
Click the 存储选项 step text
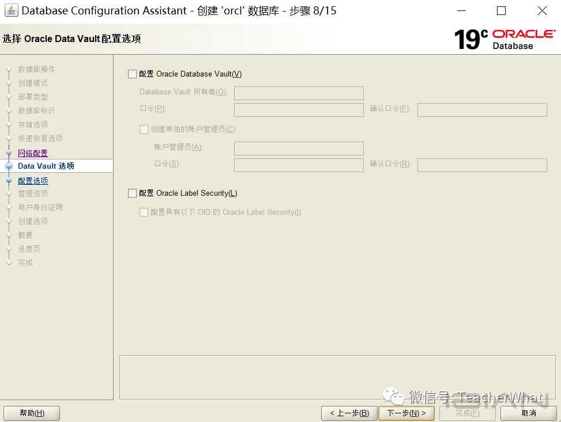click(x=33, y=124)
